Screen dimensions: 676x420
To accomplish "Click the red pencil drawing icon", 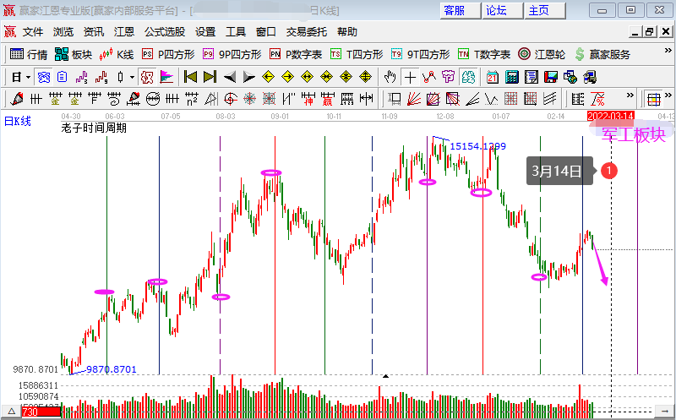I will 17,99.
